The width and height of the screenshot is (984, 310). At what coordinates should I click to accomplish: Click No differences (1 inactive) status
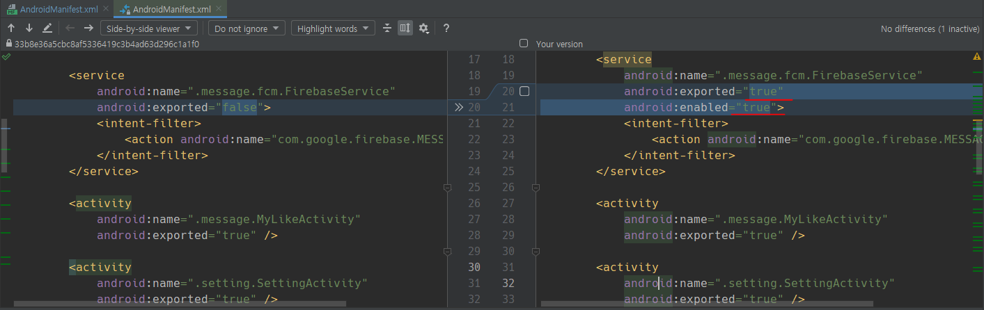930,28
